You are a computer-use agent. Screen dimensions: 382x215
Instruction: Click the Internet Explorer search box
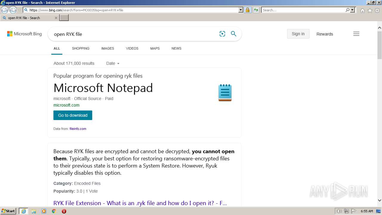click(x=303, y=10)
